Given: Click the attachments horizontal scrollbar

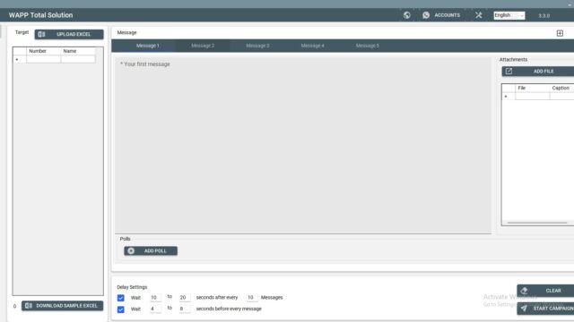Looking at the screenshot, I should [537, 223].
